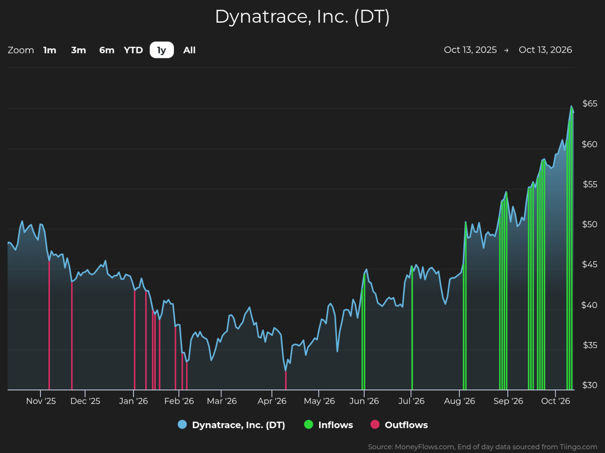
Task: Edit end date Oct 13, 2026
Action: (545, 50)
